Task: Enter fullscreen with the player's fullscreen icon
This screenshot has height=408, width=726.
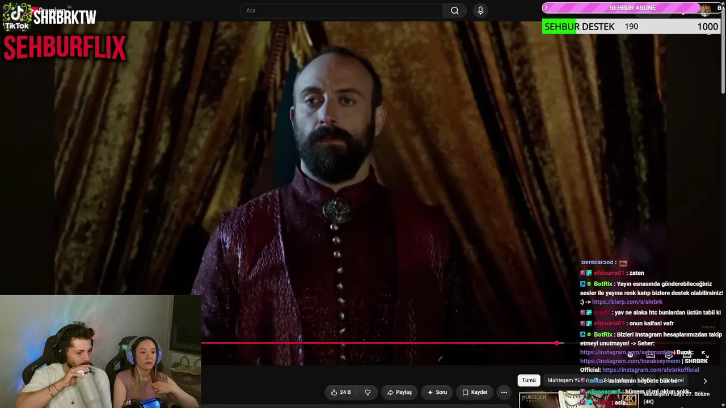Action: 705,355
